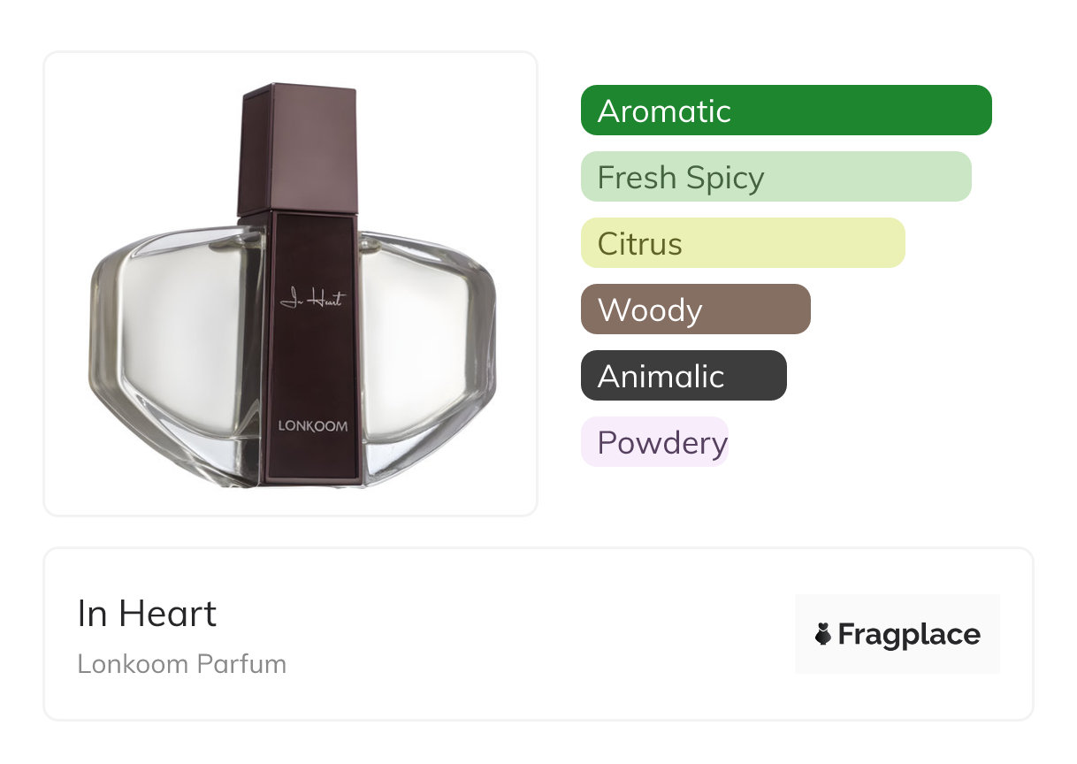The image size is (1077, 764).
Task: Select the Fresh Spicy accord bar
Action: point(775,177)
